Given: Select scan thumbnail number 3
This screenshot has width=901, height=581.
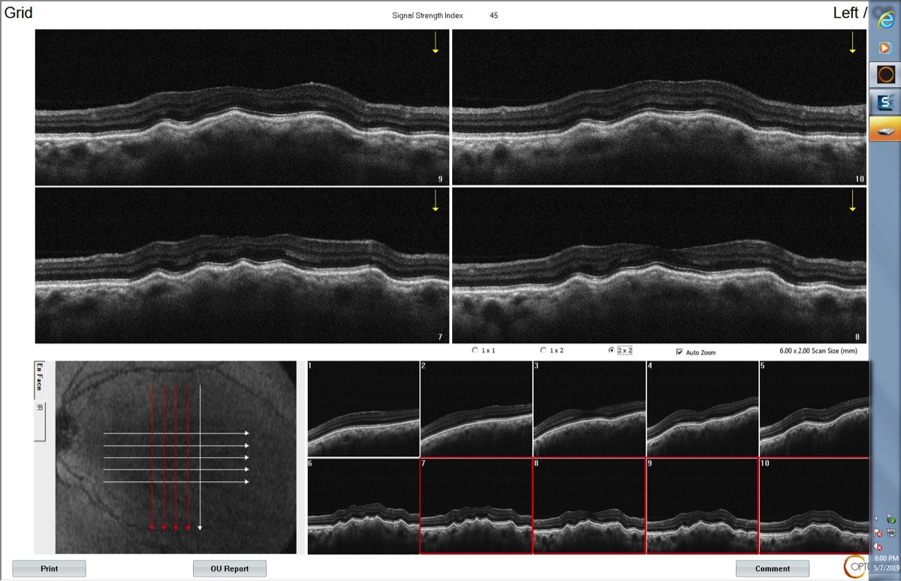Looking at the screenshot, I should (589, 408).
